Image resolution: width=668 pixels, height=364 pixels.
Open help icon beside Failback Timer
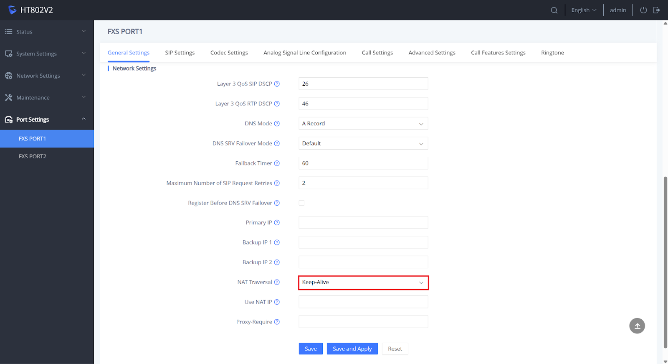(277, 163)
